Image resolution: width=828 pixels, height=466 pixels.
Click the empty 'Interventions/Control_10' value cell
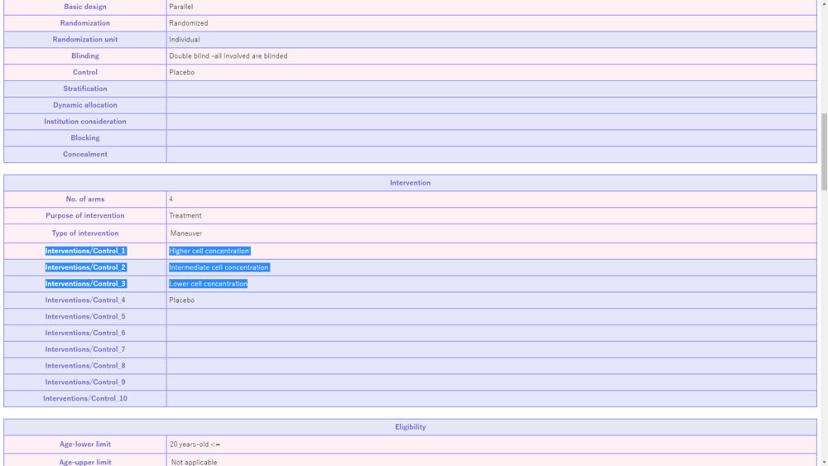click(x=491, y=399)
